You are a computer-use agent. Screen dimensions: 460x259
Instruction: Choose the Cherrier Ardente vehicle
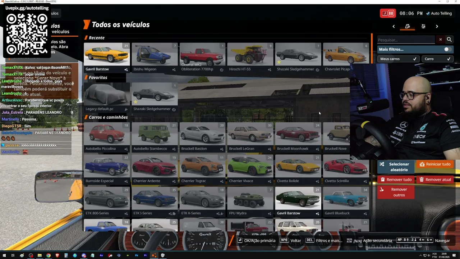tap(155, 169)
